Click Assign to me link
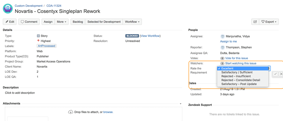This screenshot has width=283, height=121. [228, 41]
